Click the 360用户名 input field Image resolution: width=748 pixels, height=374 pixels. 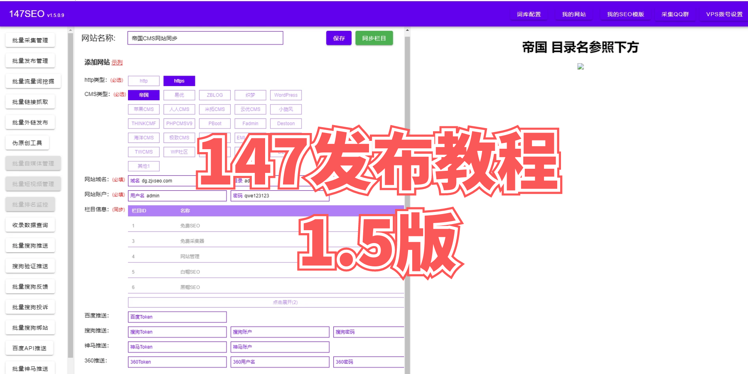click(x=280, y=362)
